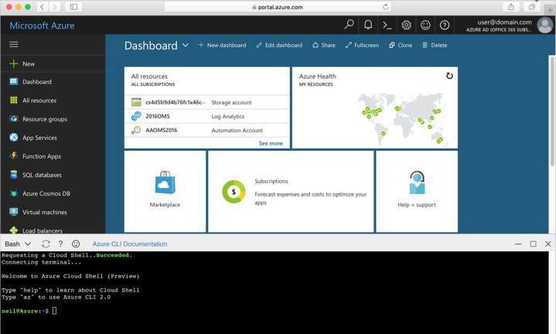Expand the Dashboard title dropdown chevron
The image size is (556, 334).
pyautogui.click(x=185, y=46)
